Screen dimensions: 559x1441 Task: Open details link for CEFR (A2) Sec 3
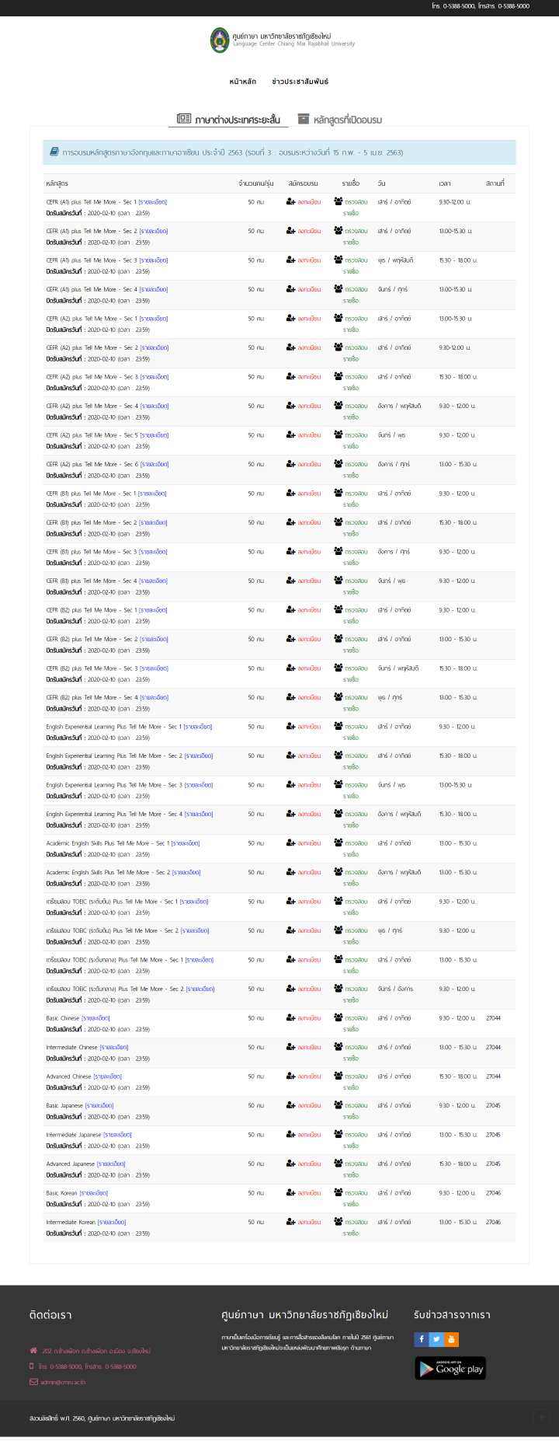pos(155,377)
